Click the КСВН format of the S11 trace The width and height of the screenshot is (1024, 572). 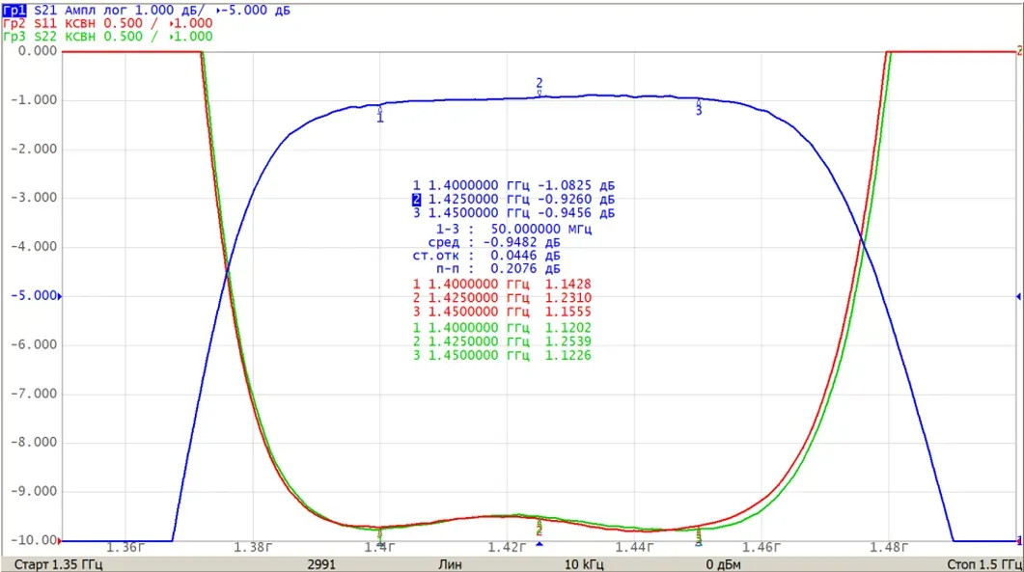(80, 23)
